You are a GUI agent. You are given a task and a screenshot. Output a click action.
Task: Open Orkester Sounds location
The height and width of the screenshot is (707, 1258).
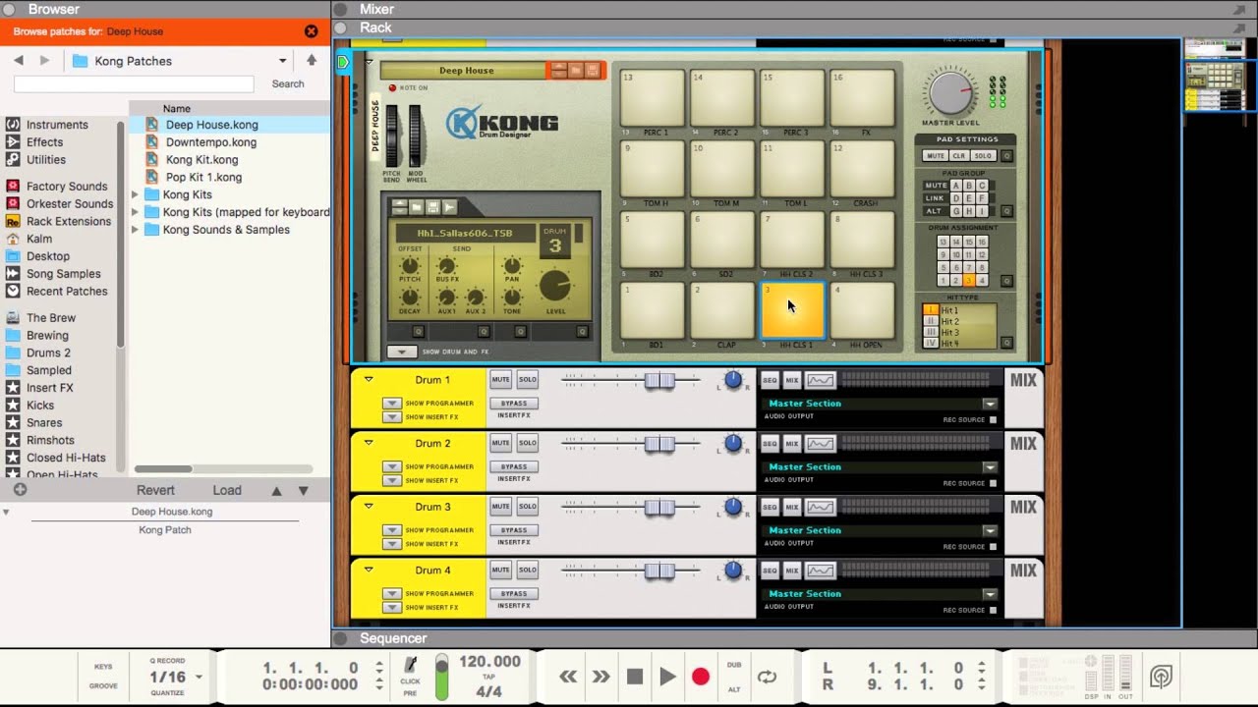click(70, 204)
